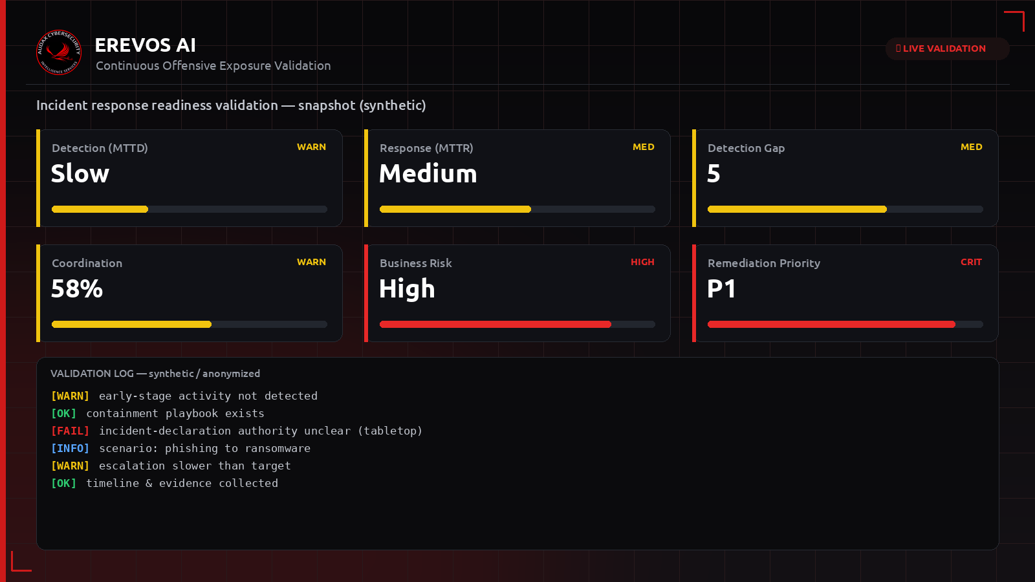Screen dimensions: 1035x582
Task: Click the Detection Gap progress bar
Action: 845,209
